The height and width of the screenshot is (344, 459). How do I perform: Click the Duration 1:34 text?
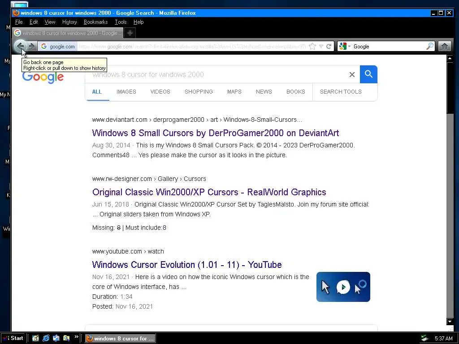(112, 297)
